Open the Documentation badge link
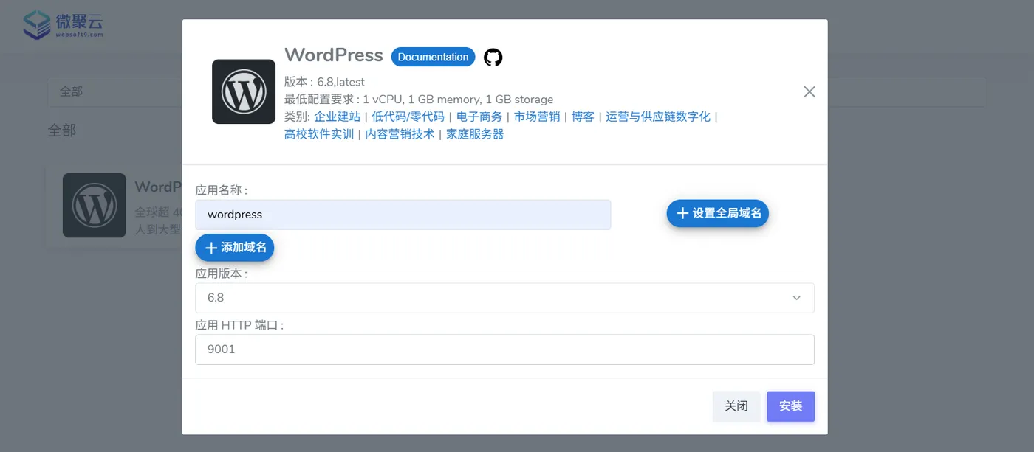Screen dimensions: 1034x452 [433, 57]
